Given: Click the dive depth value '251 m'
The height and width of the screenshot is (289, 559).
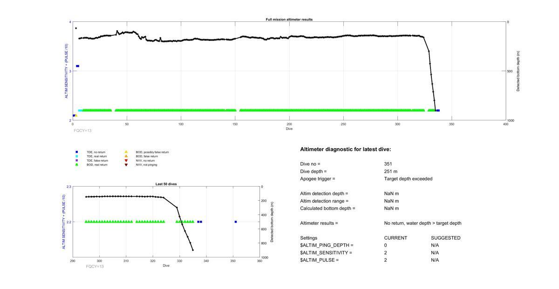Looking at the screenshot, I should tap(390, 171).
